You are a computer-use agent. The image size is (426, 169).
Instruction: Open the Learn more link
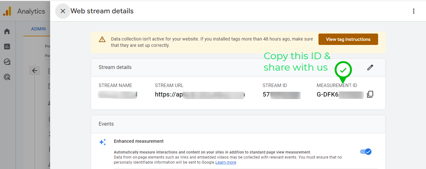click(226, 162)
